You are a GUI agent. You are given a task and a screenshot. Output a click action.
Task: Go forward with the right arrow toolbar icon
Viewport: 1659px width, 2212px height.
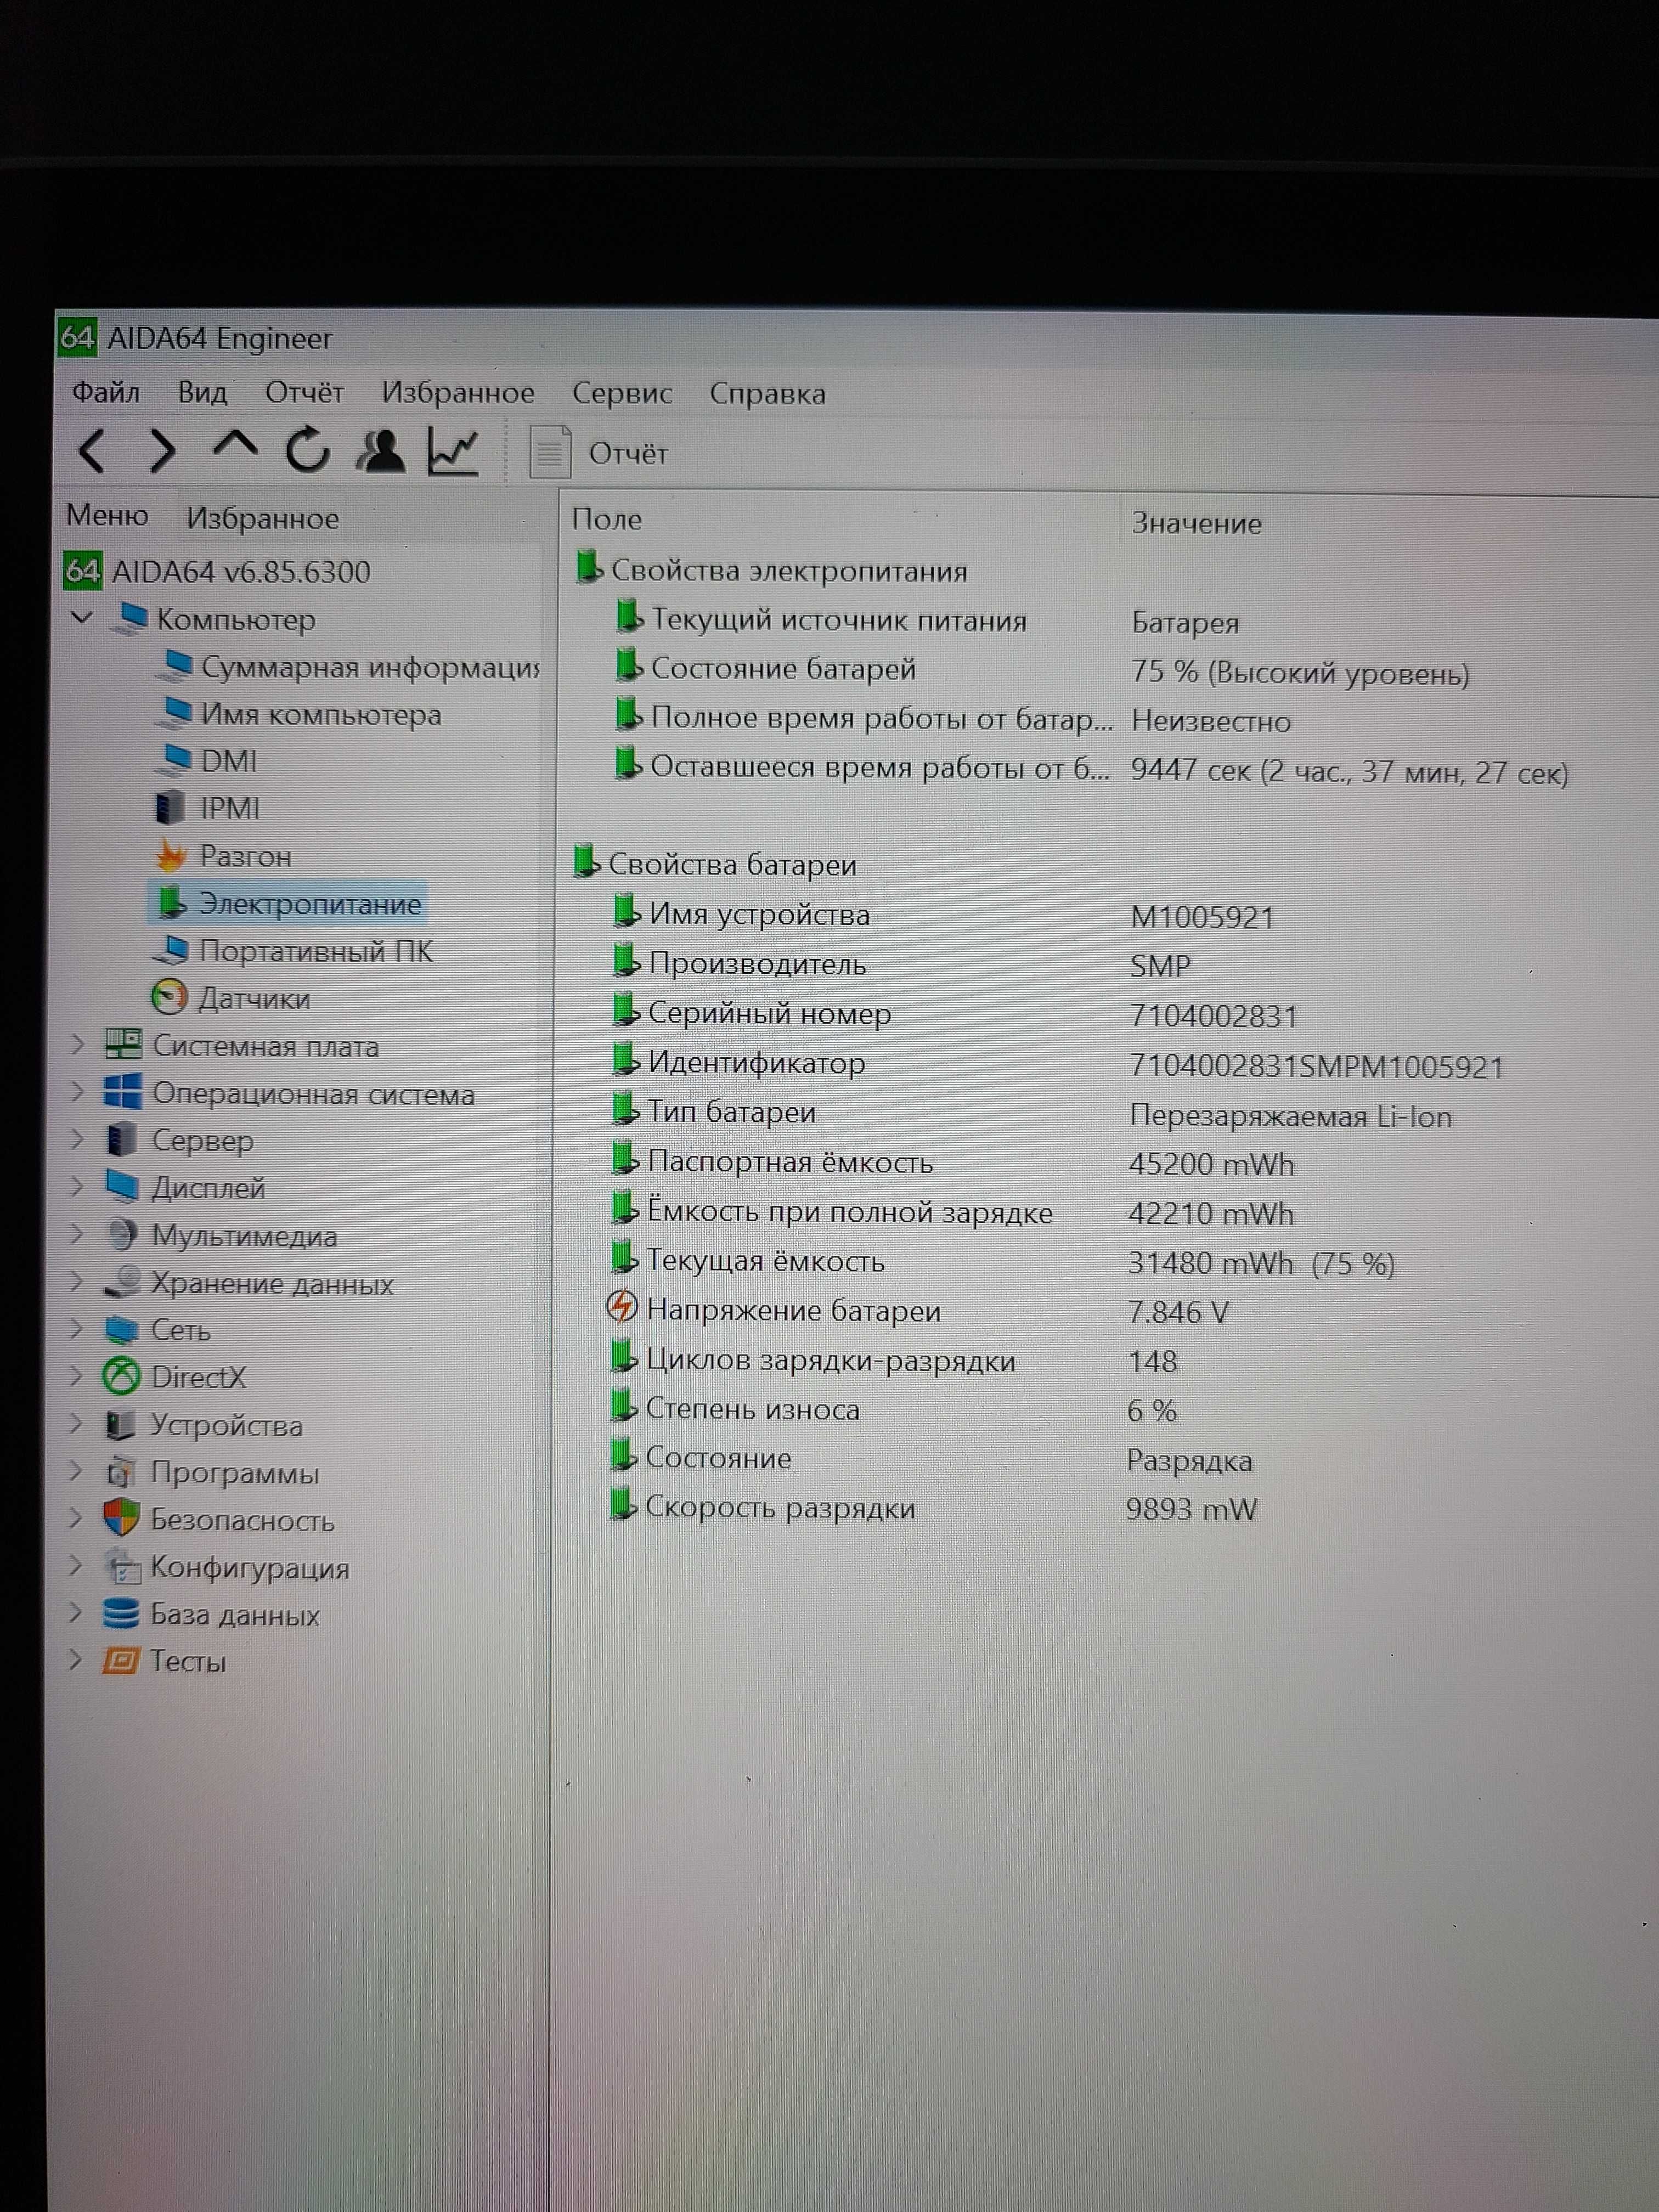[x=162, y=451]
